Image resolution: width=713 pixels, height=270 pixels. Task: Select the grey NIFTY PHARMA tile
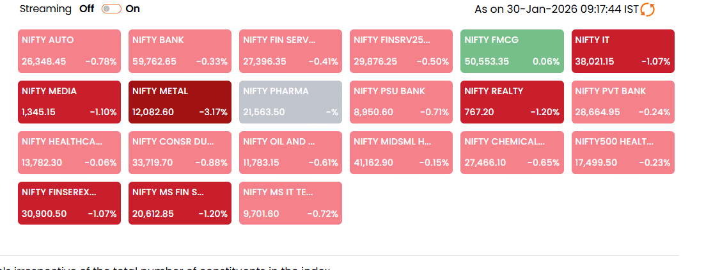click(290, 102)
